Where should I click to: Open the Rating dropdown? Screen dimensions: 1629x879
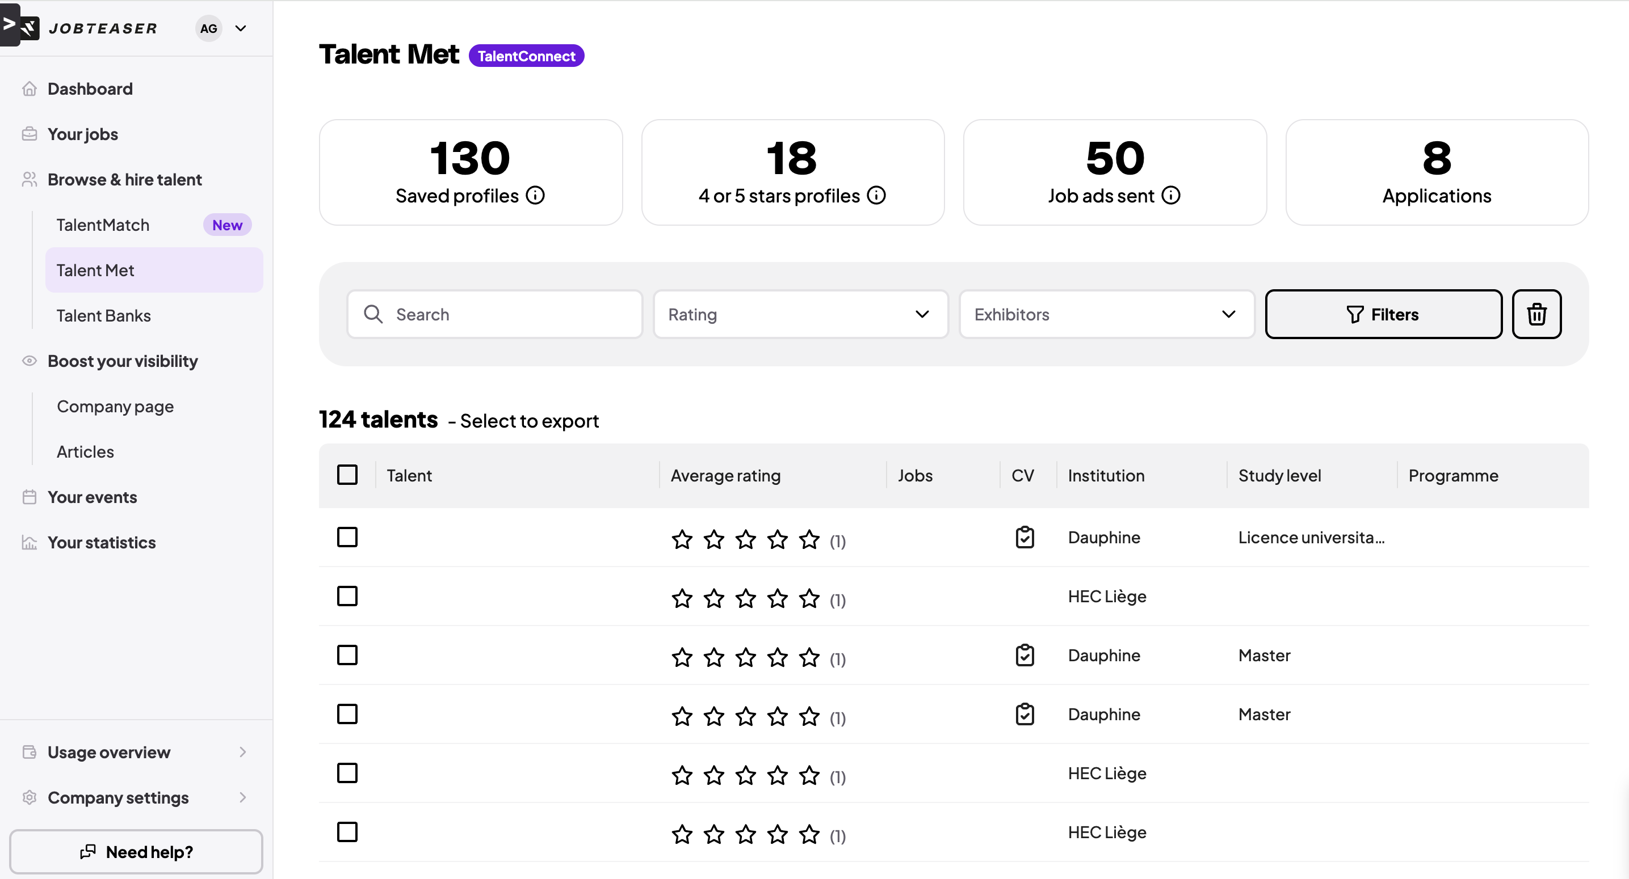(x=800, y=314)
